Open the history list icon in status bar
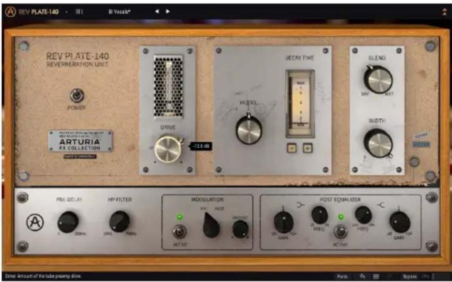Screen dimensions: 452x282 (376, 276)
